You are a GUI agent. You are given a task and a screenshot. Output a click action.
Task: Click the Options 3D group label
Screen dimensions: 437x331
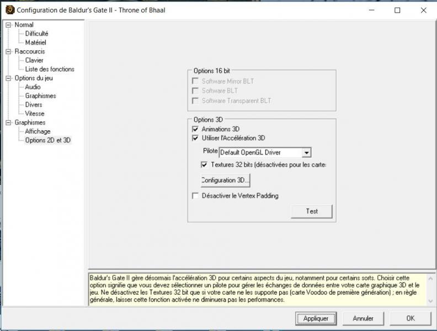tap(208, 120)
